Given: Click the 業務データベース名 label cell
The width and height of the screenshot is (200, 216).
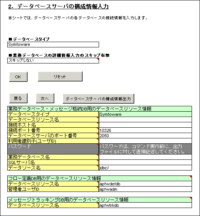Looking at the screenshot, I should [53, 157].
